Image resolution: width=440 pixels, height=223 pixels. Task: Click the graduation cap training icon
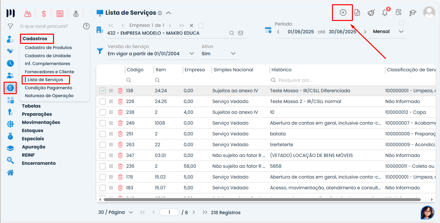coord(412,13)
